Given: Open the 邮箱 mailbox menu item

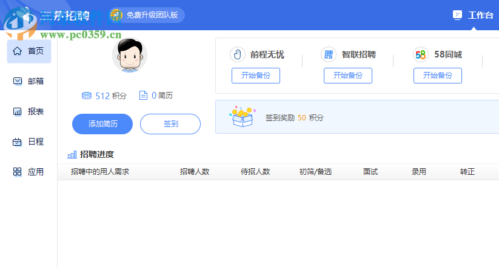Looking at the screenshot, I should [29, 81].
